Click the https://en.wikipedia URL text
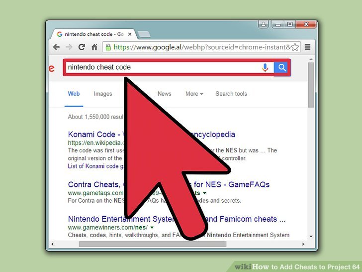362x272 pixels. [x=96, y=142]
